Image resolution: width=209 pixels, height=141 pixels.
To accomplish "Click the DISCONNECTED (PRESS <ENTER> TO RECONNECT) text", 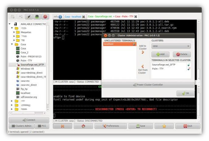I will (126, 109).
